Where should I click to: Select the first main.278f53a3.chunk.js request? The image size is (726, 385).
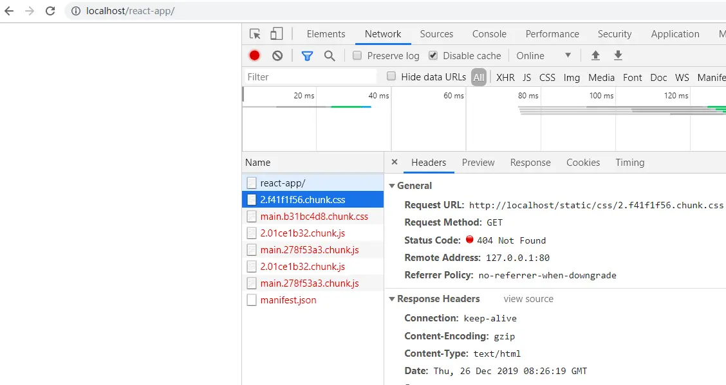[313, 249]
